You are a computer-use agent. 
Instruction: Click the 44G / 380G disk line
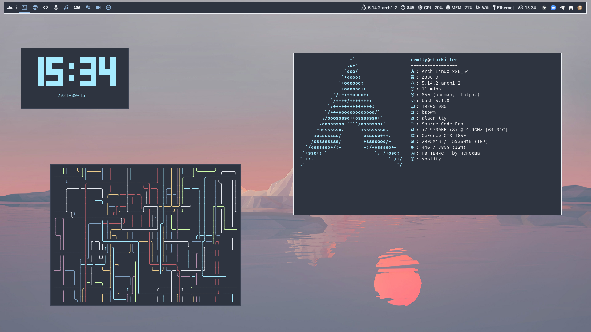[x=438, y=147]
